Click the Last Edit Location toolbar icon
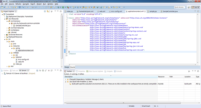 (x=114, y=7)
